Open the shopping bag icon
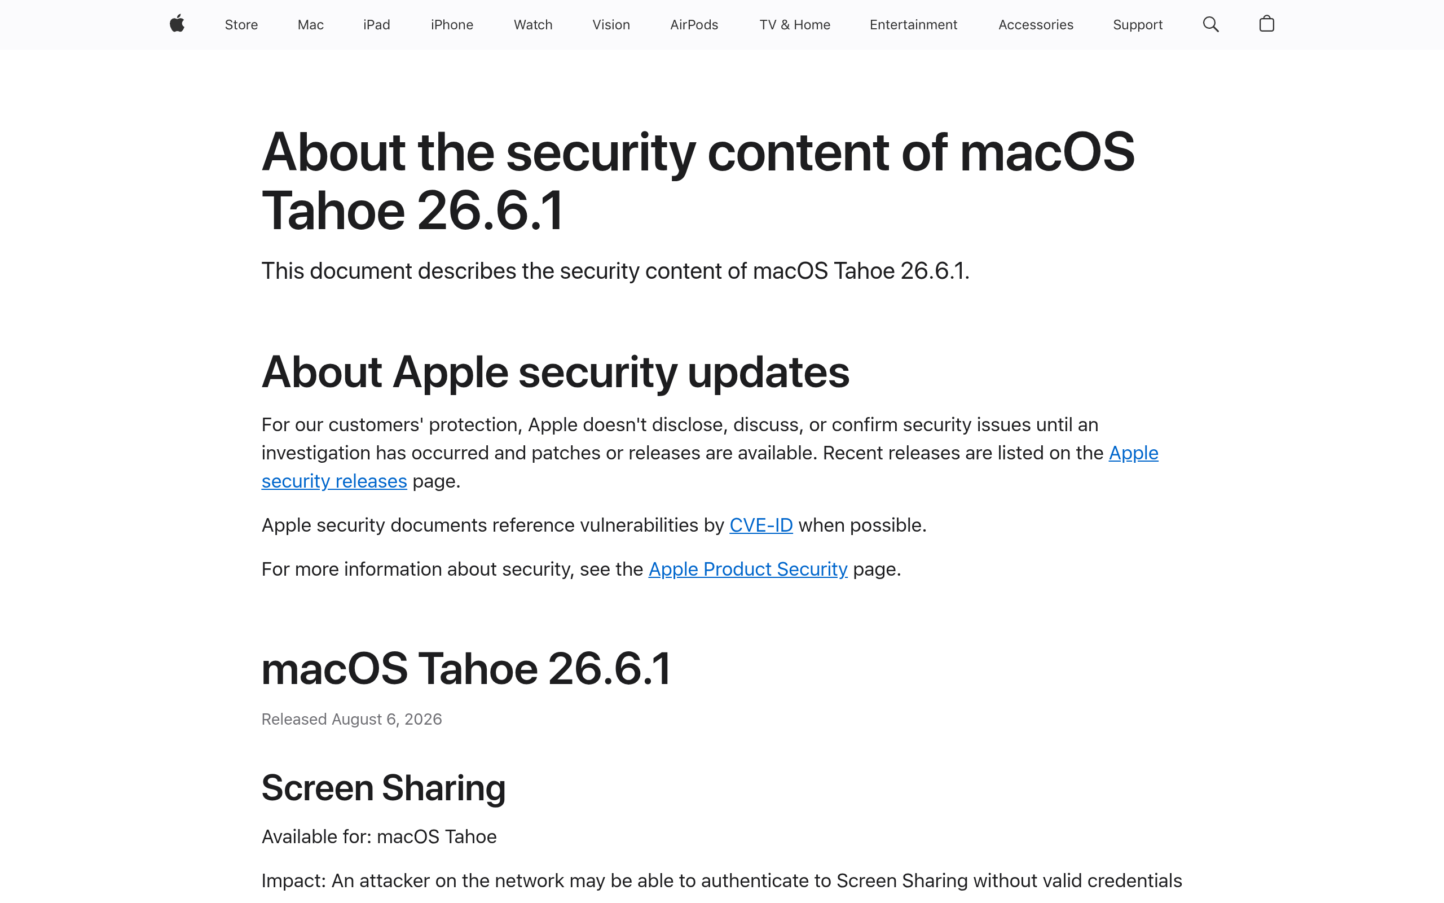 coord(1267,24)
